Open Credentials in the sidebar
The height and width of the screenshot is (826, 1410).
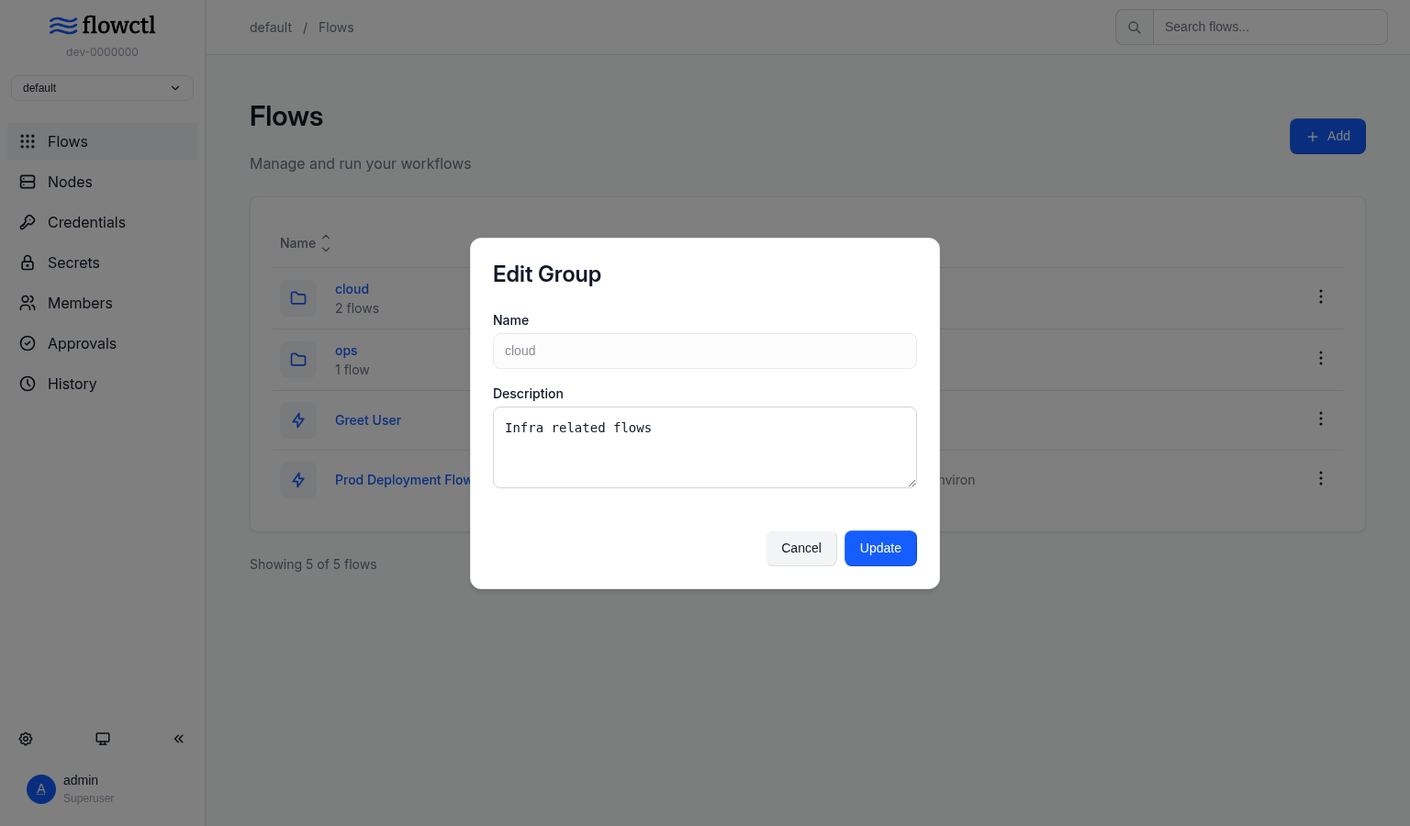102,222
